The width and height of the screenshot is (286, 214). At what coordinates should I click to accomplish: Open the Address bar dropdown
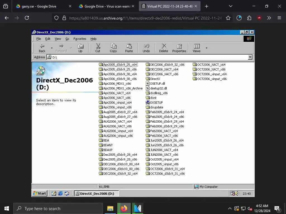coord(250,57)
